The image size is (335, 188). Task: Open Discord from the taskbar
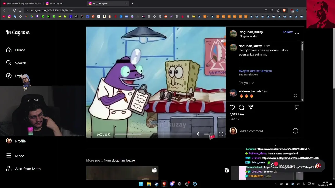(172, 184)
